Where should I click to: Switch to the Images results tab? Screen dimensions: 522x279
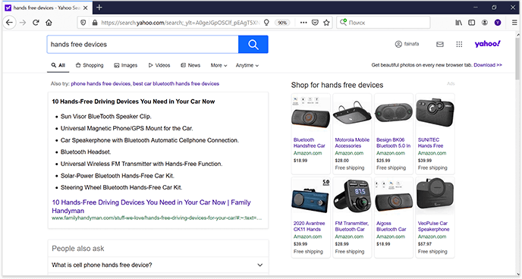point(126,65)
